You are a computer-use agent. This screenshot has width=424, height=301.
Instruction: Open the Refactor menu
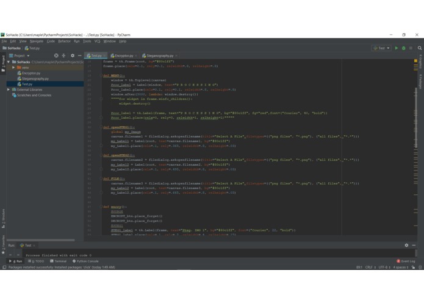click(x=64, y=41)
